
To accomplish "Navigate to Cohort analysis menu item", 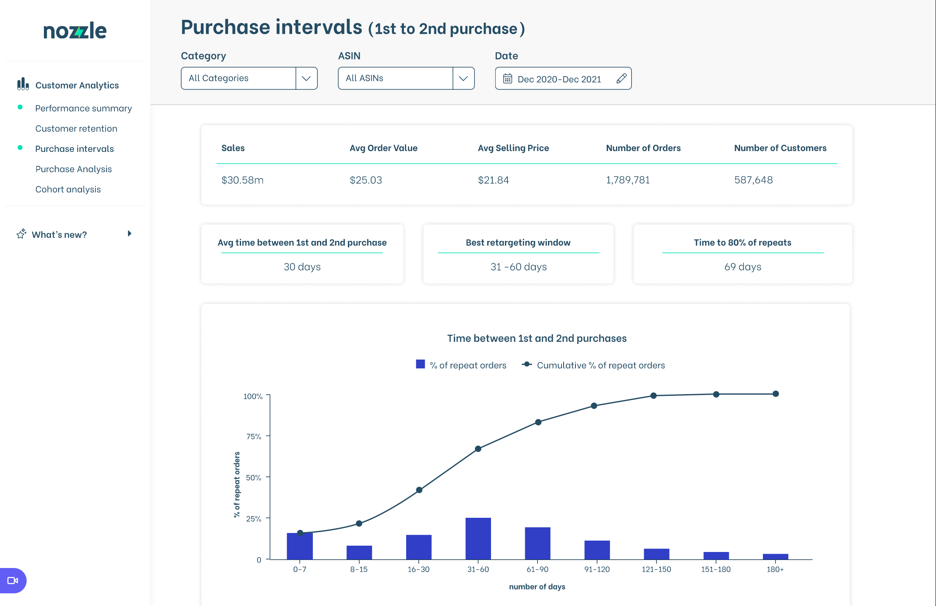I will pyautogui.click(x=68, y=189).
